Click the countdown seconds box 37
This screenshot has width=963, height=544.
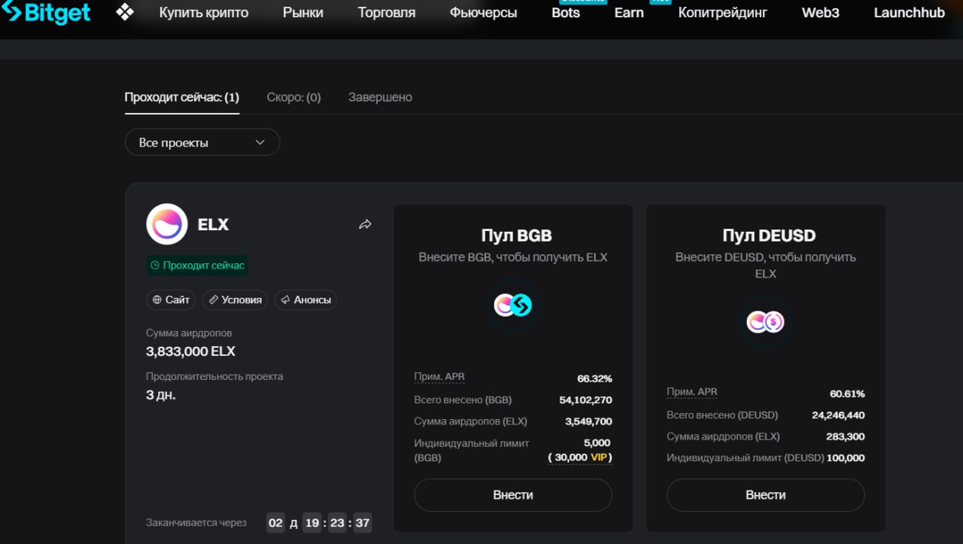click(363, 523)
